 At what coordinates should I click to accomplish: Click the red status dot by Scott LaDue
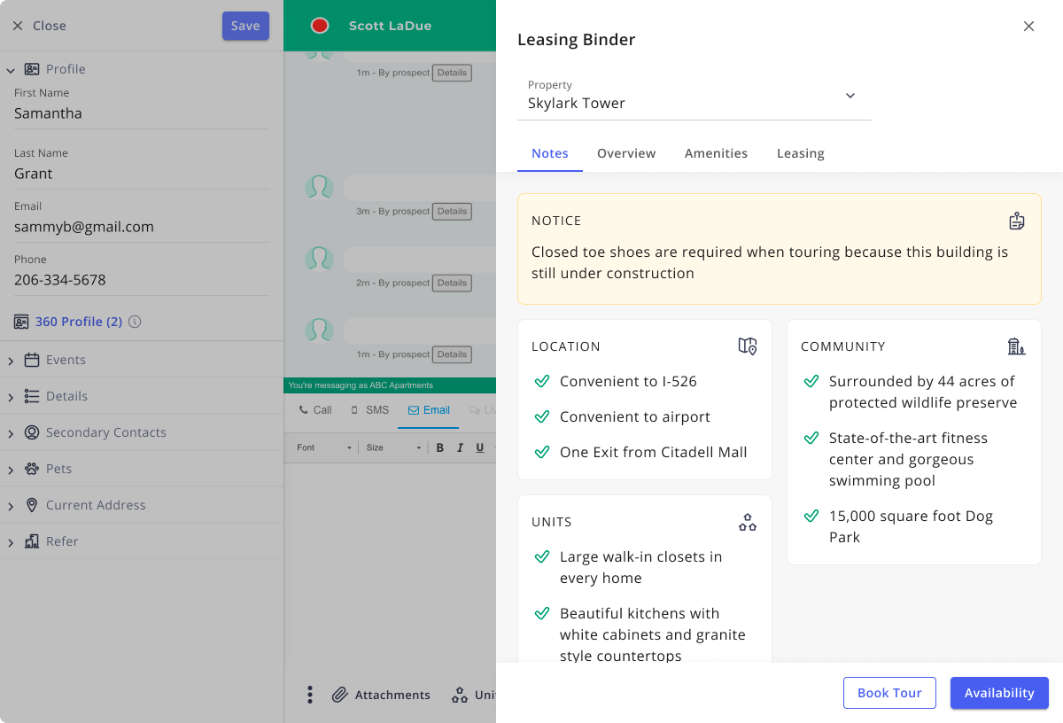[x=320, y=26]
